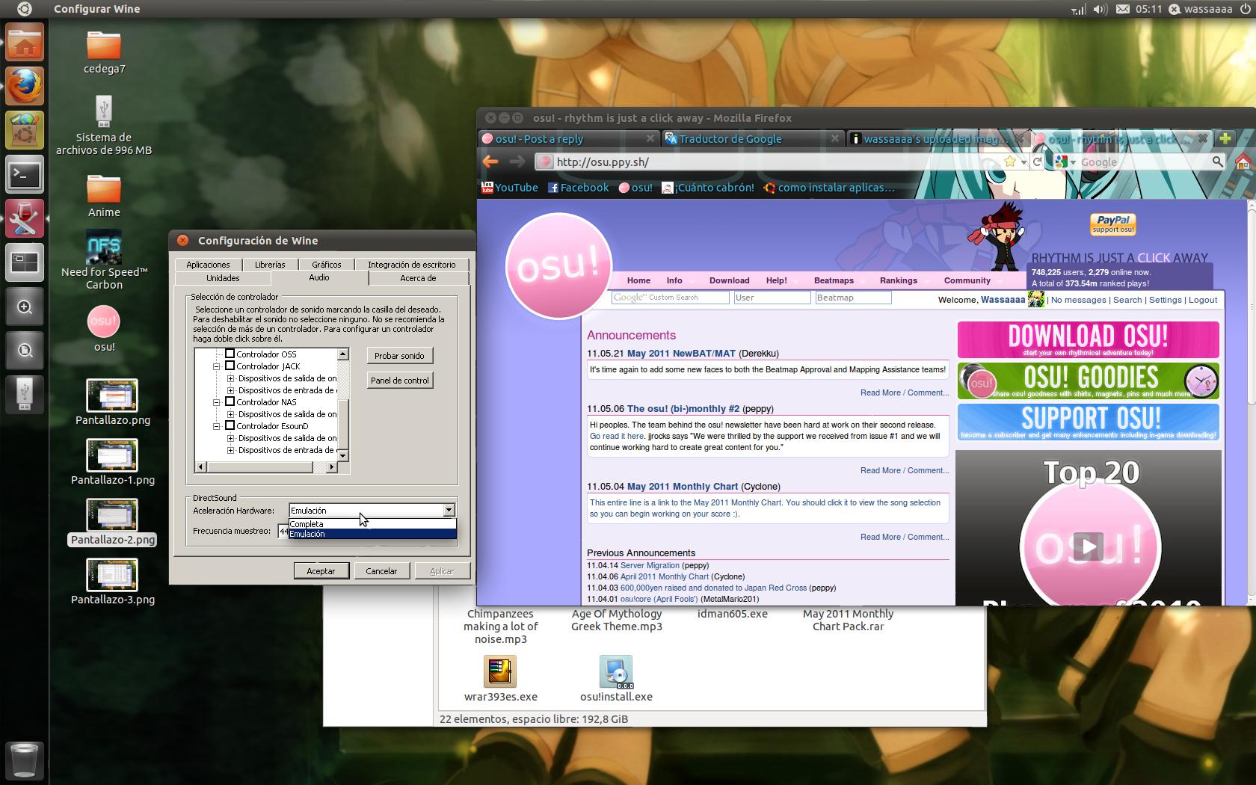This screenshot has height=785, width=1256.
Task: Open the Trash in the launcher
Action: 24,760
